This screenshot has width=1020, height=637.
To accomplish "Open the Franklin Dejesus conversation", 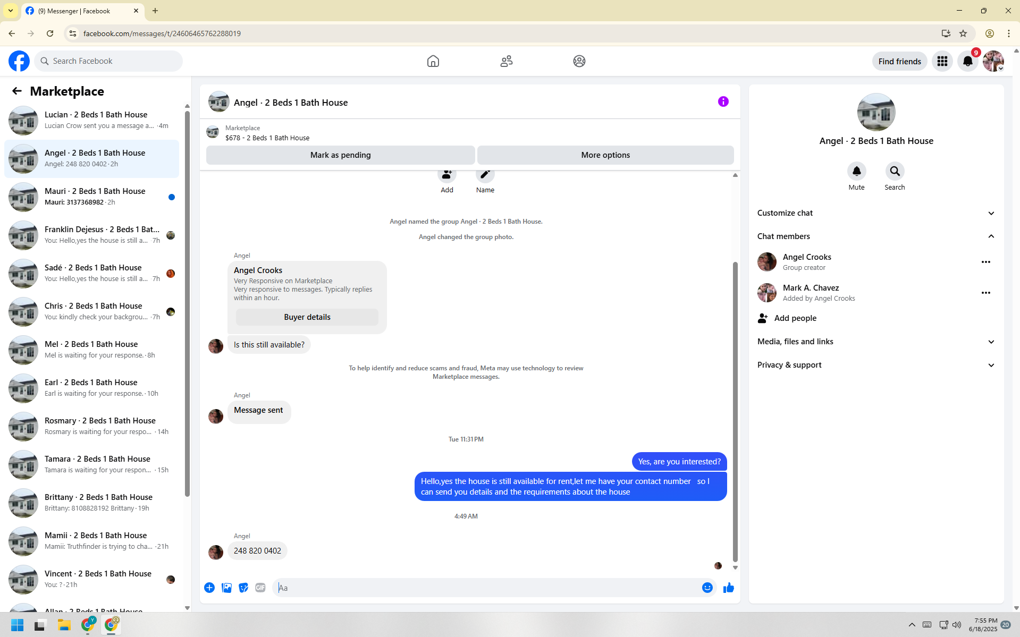I will (92, 235).
